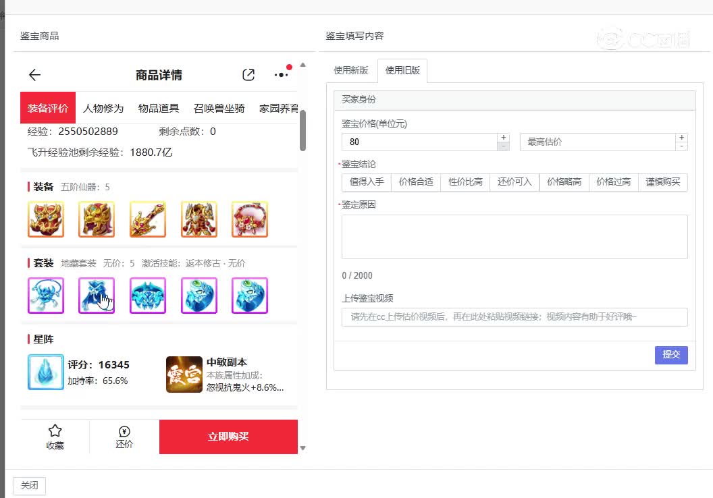
Task: Select the gold armor equipment icon
Action: coord(199,219)
